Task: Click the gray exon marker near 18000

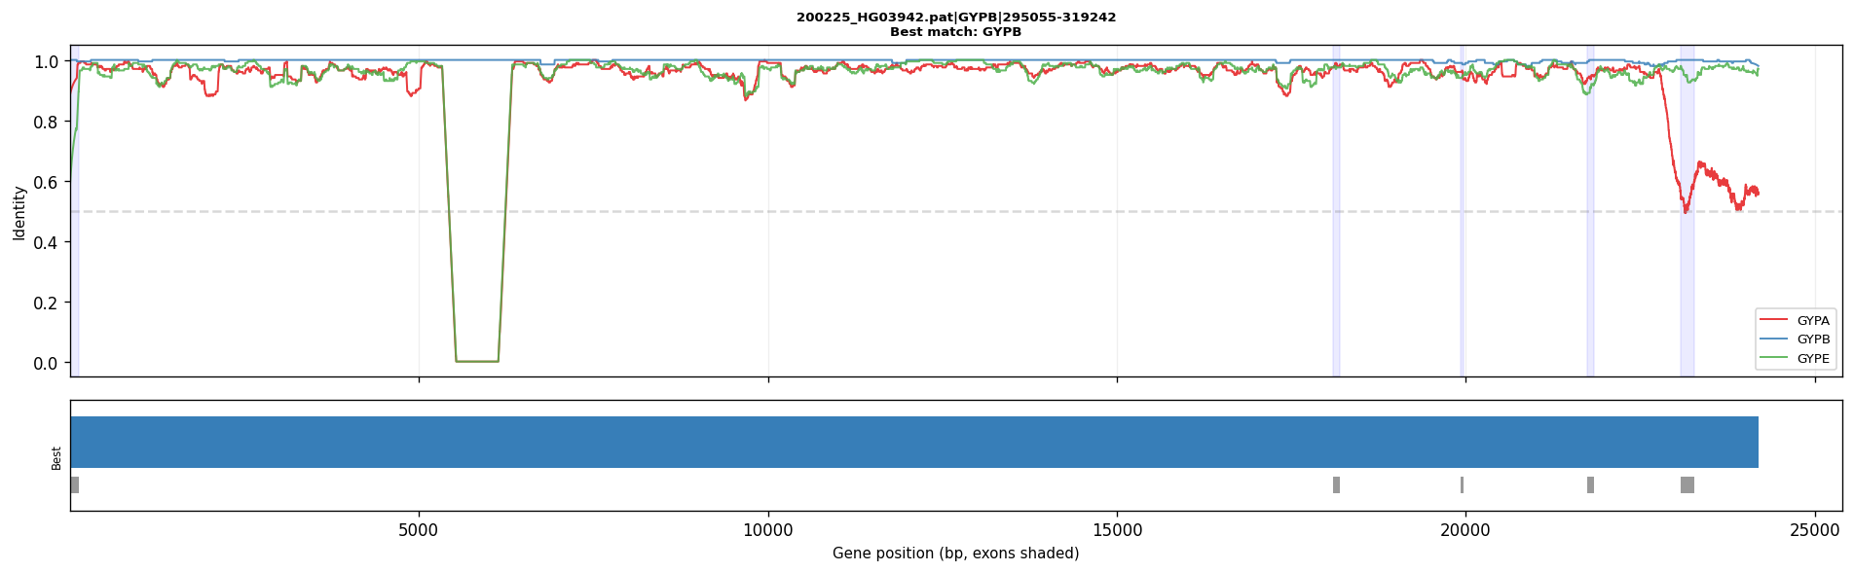Action: (x=1336, y=484)
